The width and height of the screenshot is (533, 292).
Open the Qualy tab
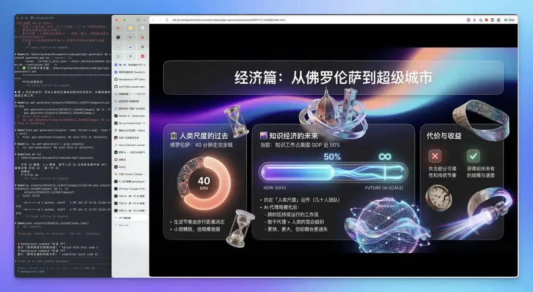point(124,167)
